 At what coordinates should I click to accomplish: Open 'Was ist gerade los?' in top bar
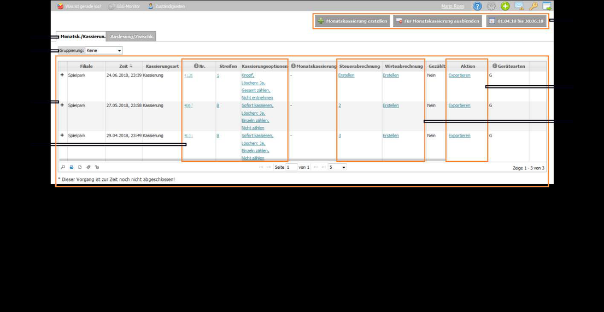click(79, 6)
